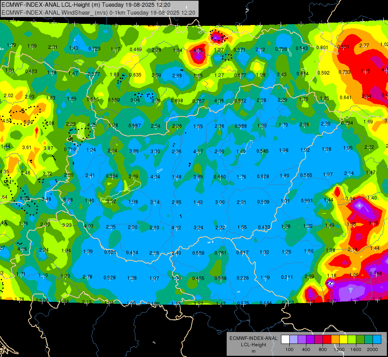This screenshot has height=357, width=388.
Task: Click the wind shear value 3.76
Action: click(156, 101)
